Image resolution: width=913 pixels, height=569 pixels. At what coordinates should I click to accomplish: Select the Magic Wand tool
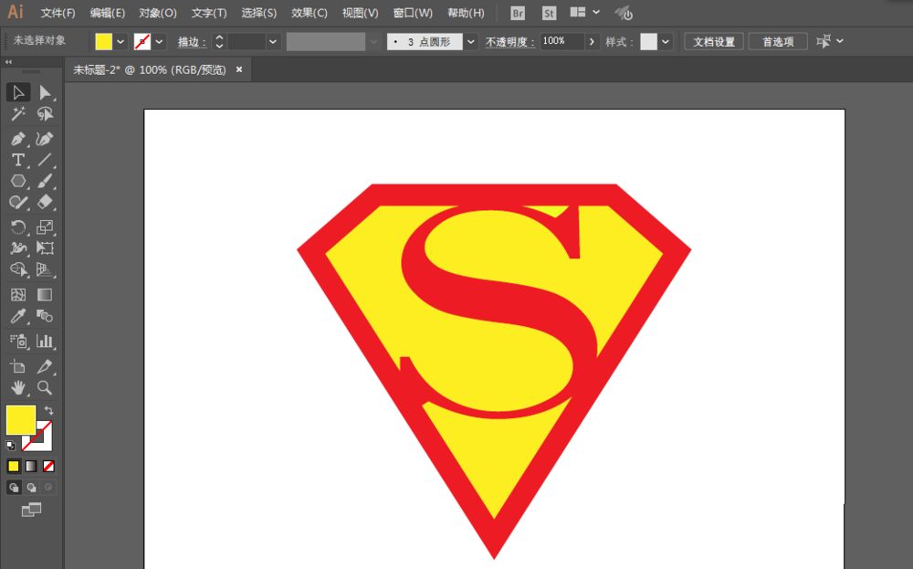tap(18, 113)
